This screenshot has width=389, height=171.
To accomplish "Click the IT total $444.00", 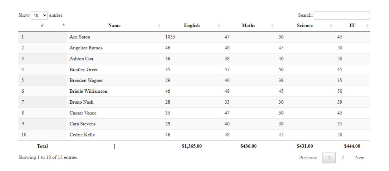I will (352, 146).
